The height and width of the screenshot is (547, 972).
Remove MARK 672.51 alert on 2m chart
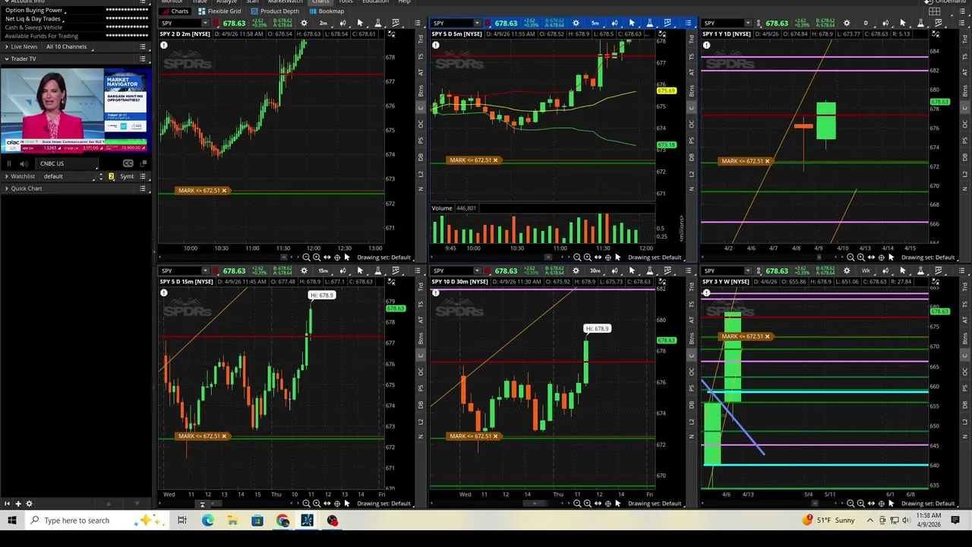pyautogui.click(x=224, y=191)
